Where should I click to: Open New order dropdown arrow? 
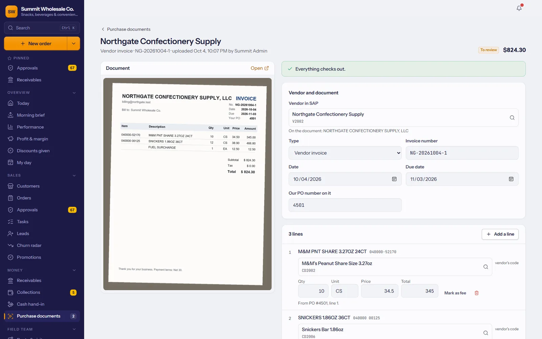click(74, 43)
